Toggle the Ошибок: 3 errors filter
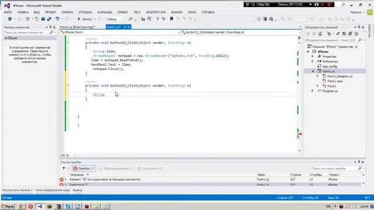The height and width of the screenshot is (210, 374). tap(84, 169)
